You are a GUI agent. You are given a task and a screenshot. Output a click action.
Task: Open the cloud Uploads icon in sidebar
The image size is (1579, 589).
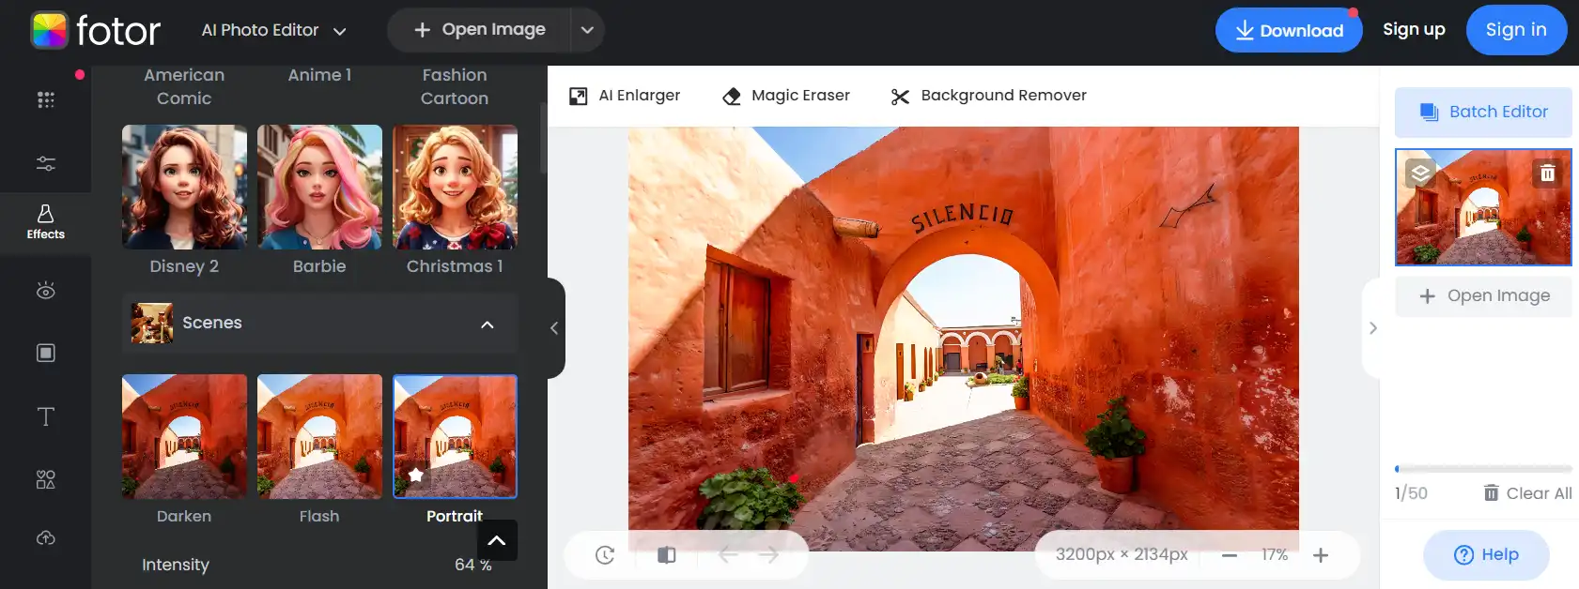45,538
